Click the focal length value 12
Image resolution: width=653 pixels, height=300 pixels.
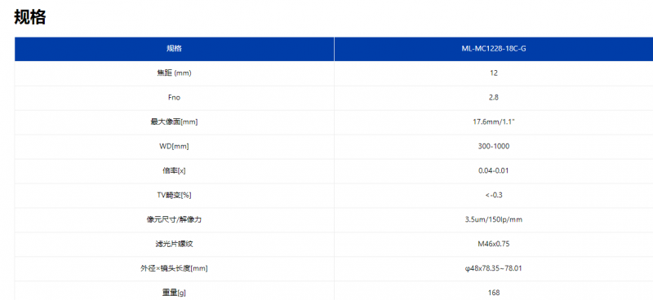click(x=494, y=73)
